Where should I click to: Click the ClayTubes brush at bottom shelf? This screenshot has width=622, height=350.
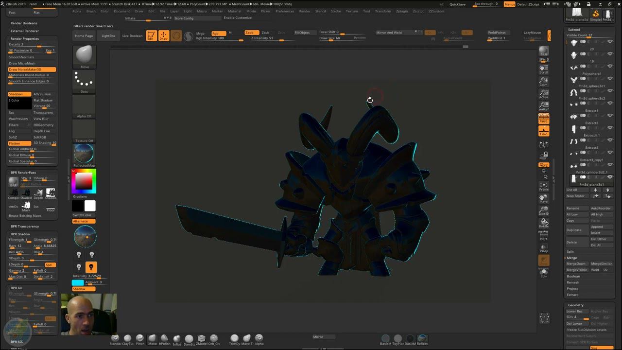click(127, 339)
